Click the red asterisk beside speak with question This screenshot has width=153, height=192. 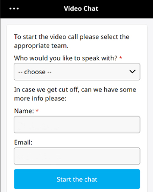point(121,58)
